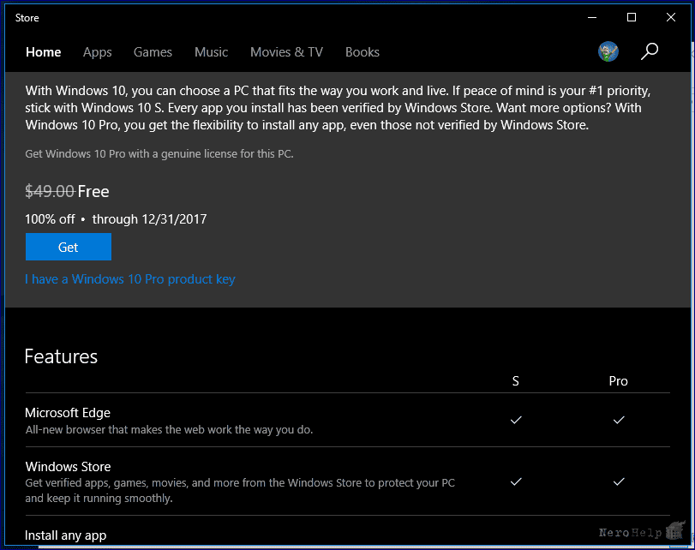
Task: Click the Windows Store S column checkmark
Action: [516, 481]
